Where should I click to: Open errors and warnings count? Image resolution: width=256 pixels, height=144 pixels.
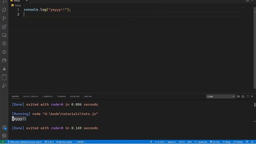point(49,142)
